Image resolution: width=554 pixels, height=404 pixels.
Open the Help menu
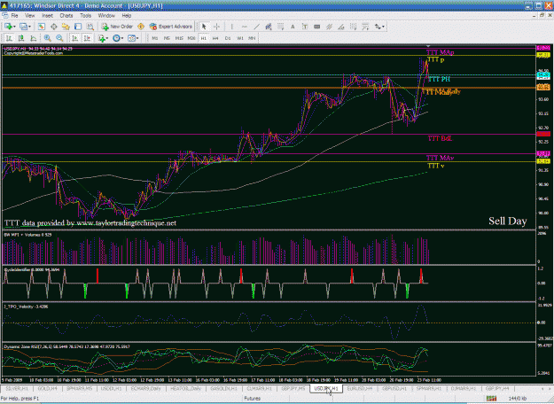pos(127,16)
